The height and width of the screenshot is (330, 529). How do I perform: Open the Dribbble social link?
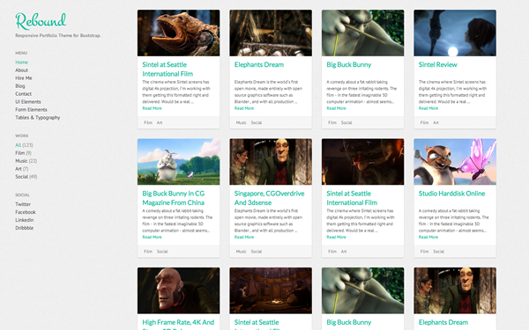[x=25, y=228]
